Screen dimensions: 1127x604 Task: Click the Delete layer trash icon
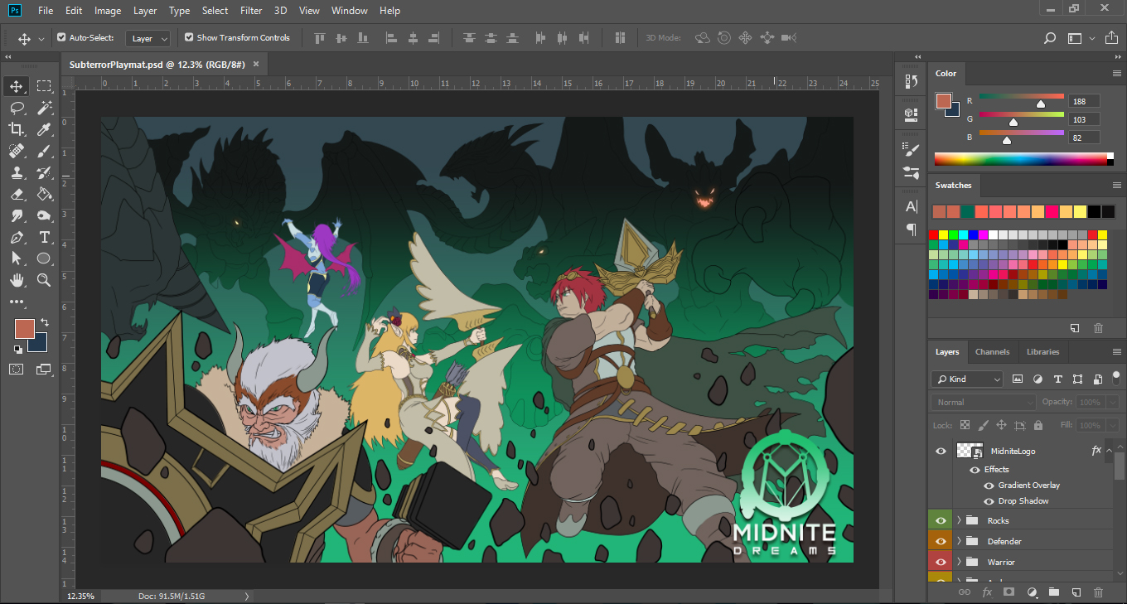[x=1098, y=592]
